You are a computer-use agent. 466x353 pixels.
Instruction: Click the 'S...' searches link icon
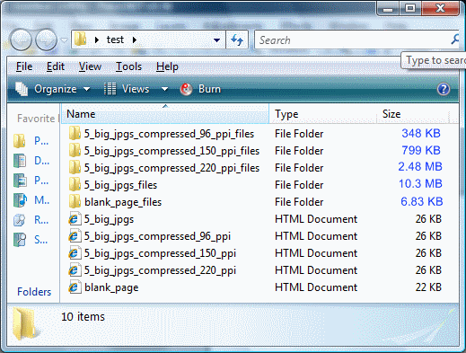coord(20,240)
